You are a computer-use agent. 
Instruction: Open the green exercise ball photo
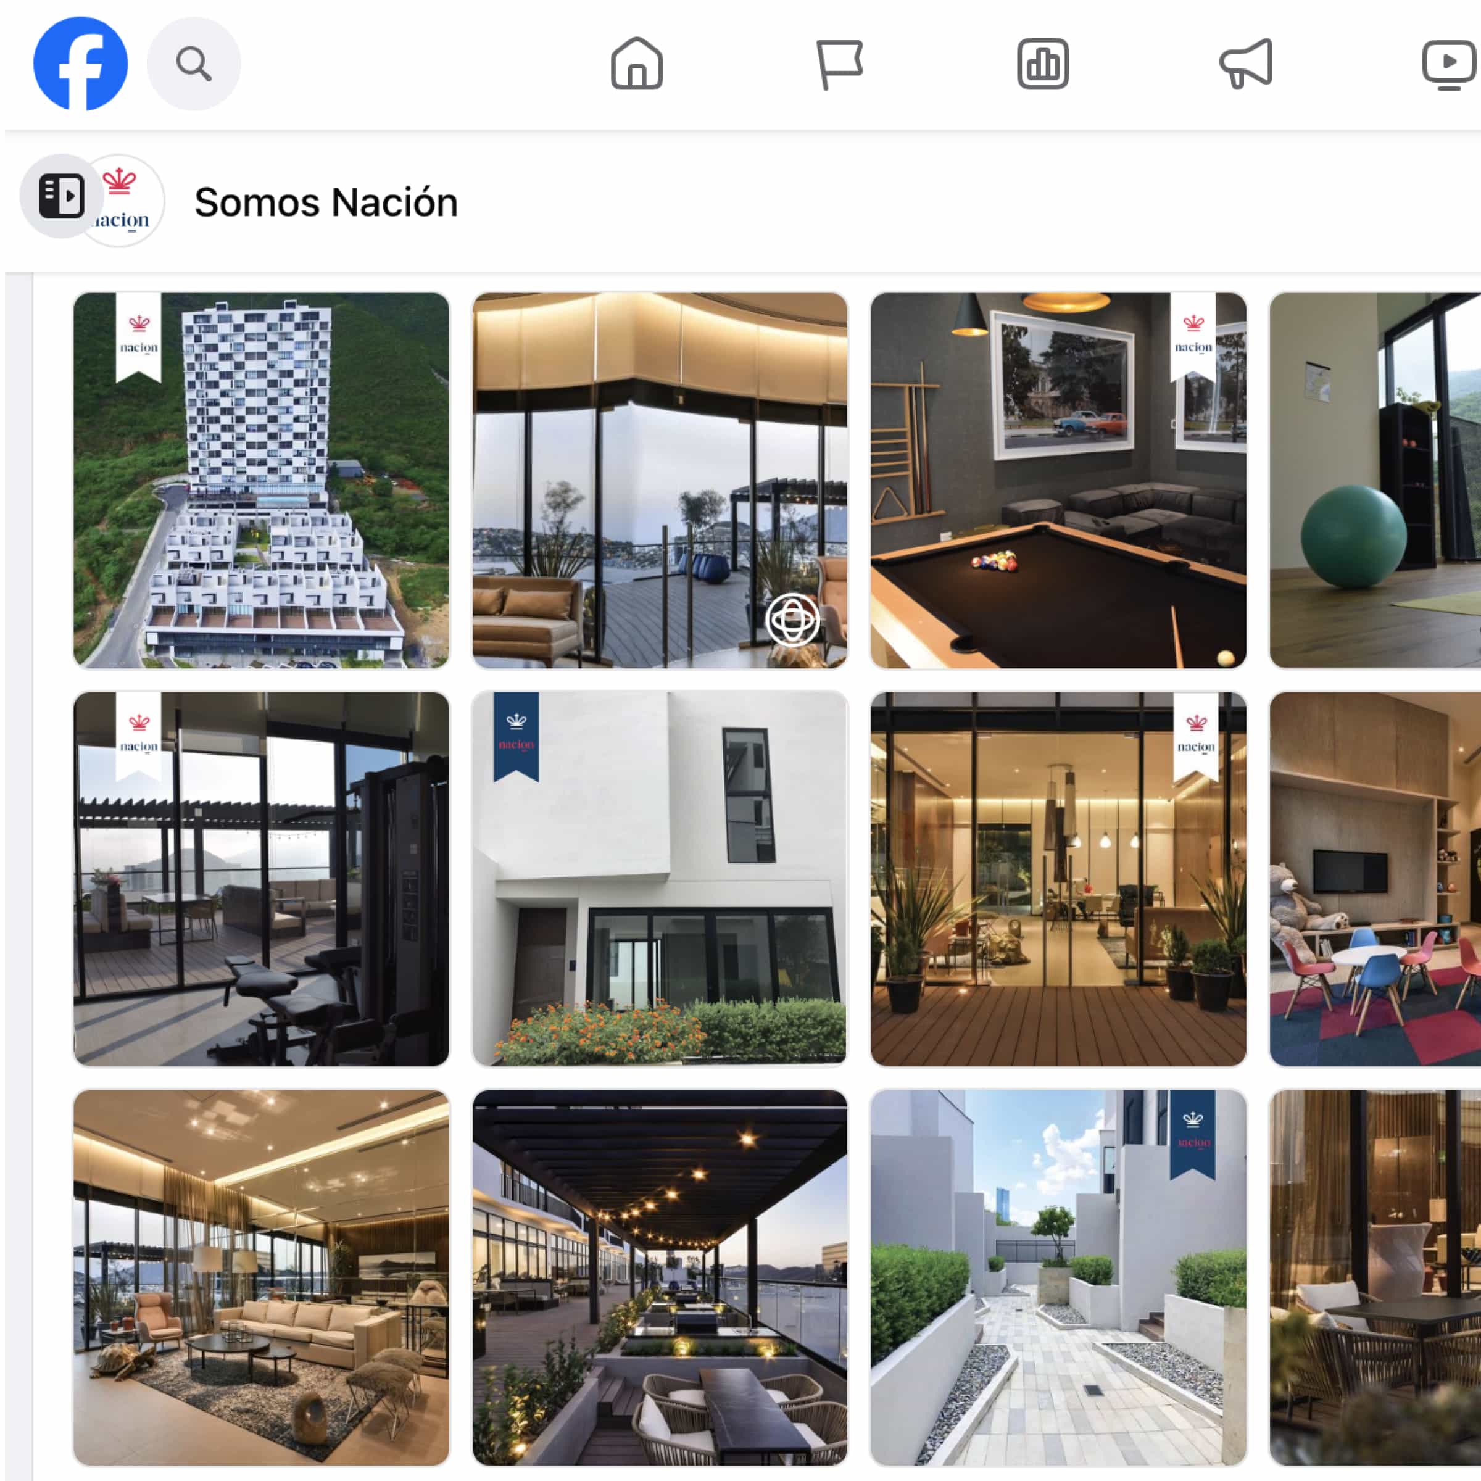[1375, 481]
